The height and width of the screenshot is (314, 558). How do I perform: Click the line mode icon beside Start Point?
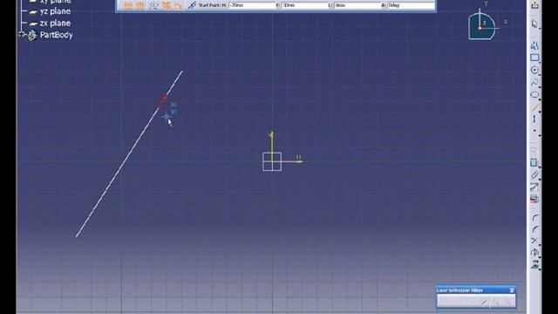pyautogui.click(x=192, y=5)
